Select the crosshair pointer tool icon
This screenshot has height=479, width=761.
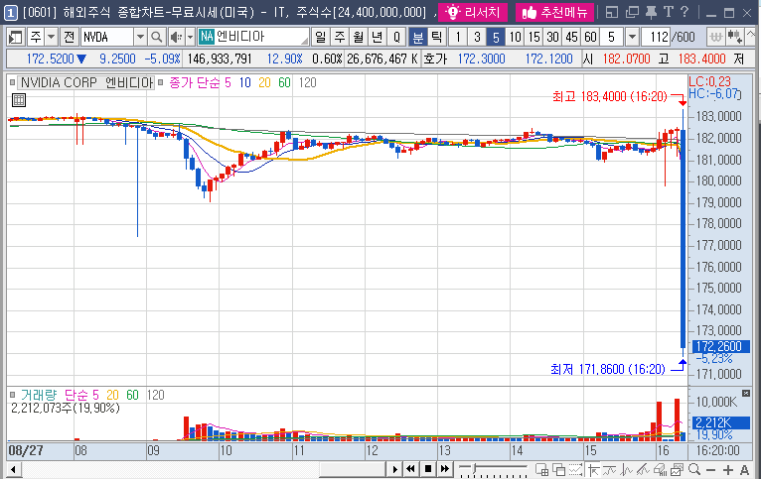click(x=593, y=469)
